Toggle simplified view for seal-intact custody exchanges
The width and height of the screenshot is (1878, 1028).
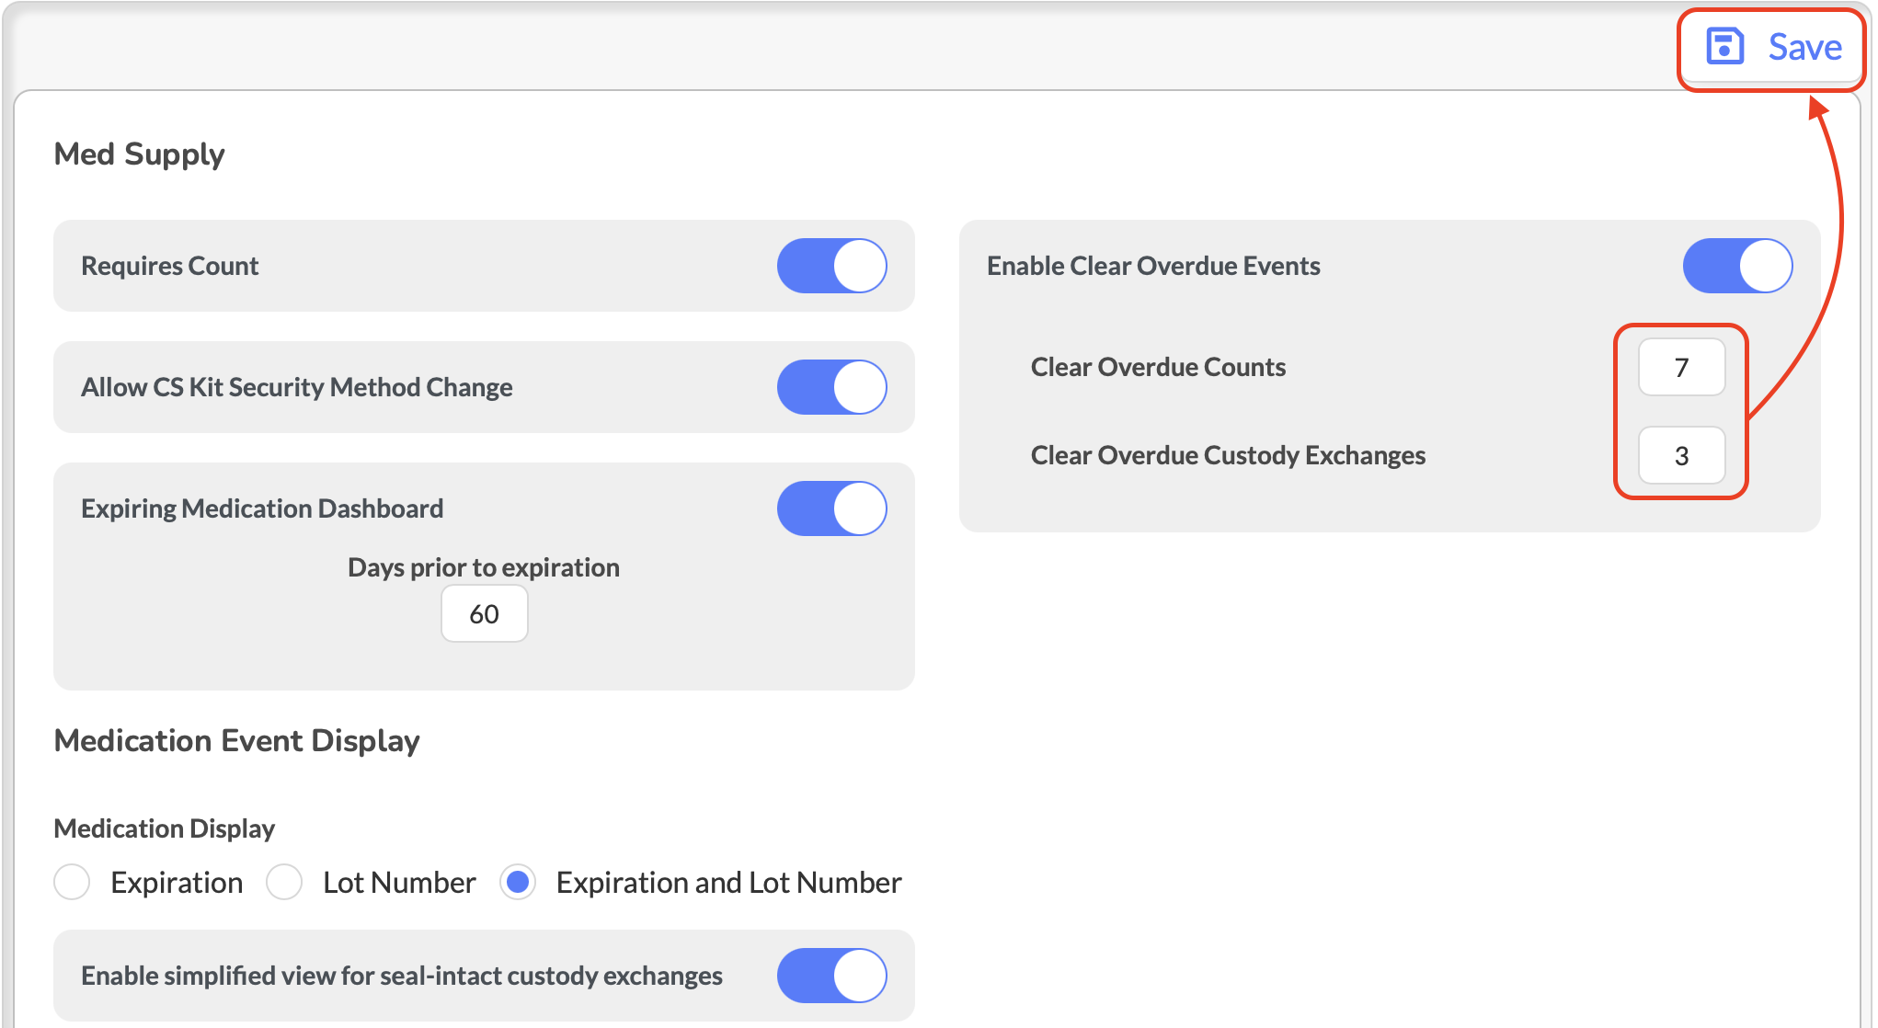pyautogui.click(x=831, y=976)
